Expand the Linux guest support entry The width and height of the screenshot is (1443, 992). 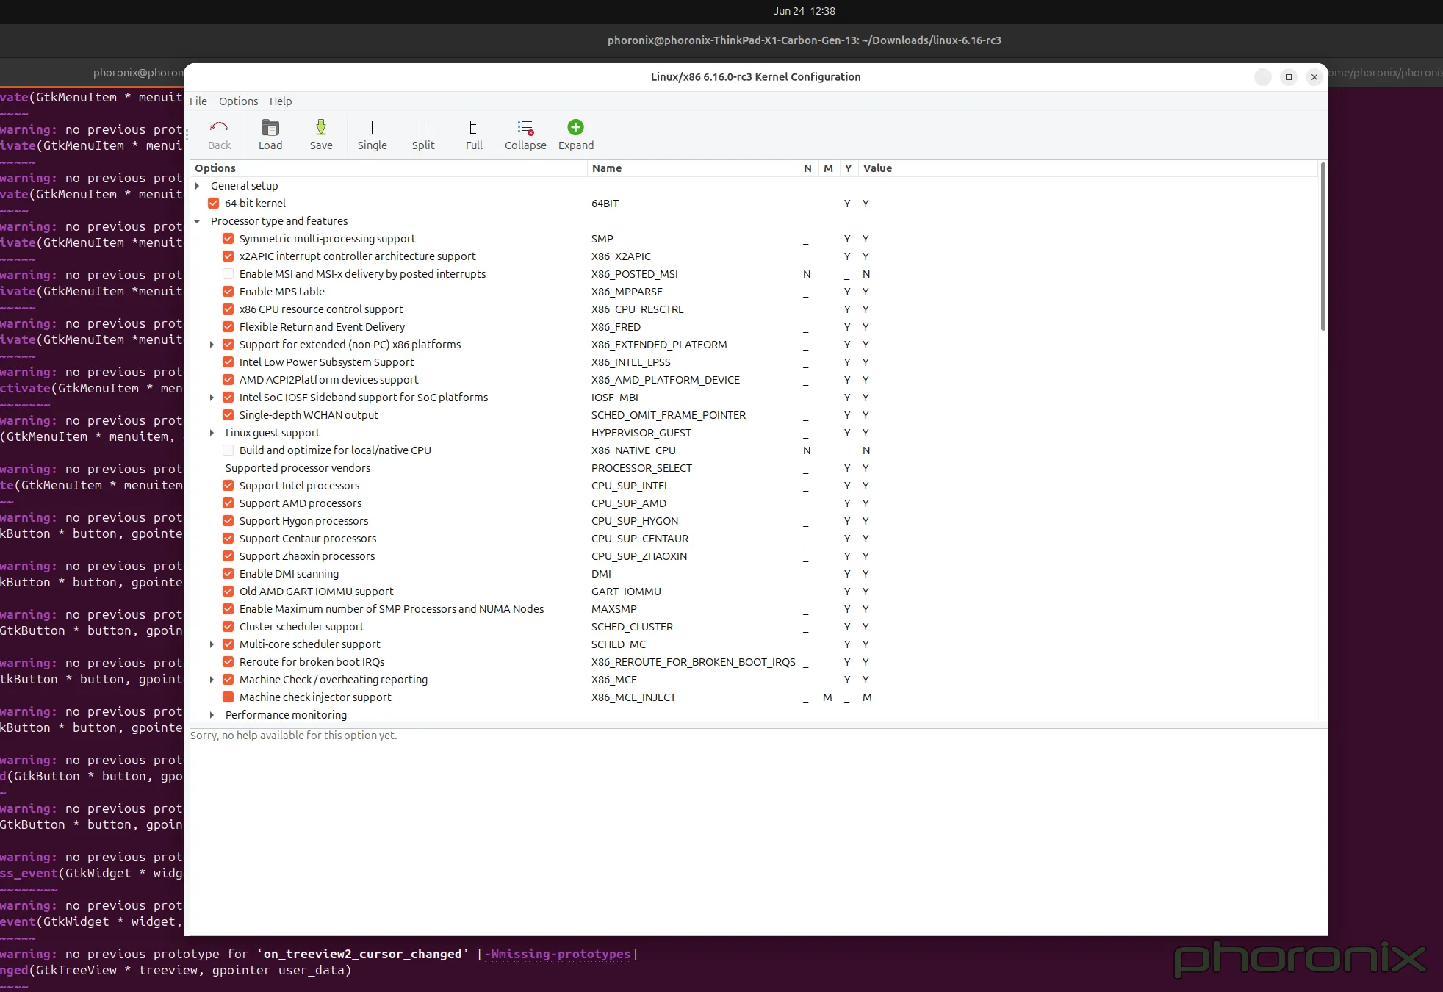(x=212, y=433)
